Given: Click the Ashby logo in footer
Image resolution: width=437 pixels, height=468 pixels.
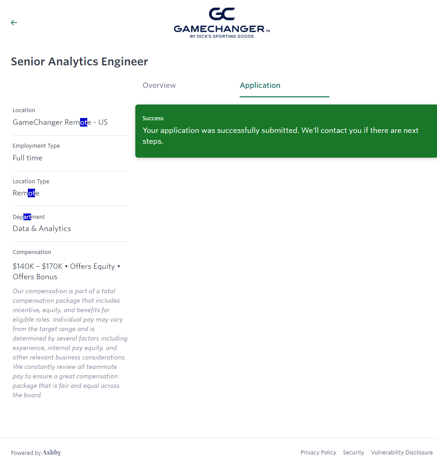Looking at the screenshot, I should 52,453.
